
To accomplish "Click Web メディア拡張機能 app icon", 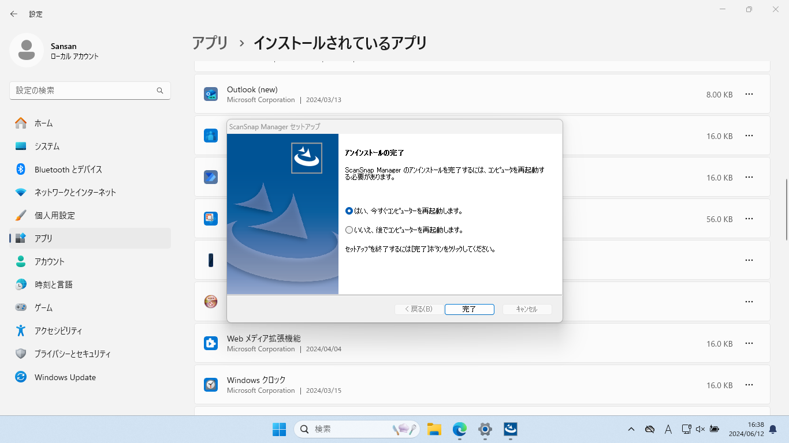I will click(211, 343).
